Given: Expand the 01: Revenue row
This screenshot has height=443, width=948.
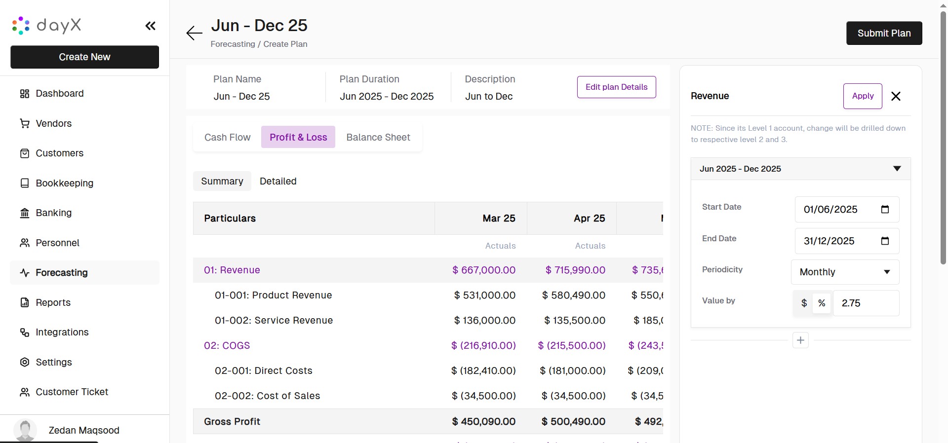Looking at the screenshot, I should 232,270.
